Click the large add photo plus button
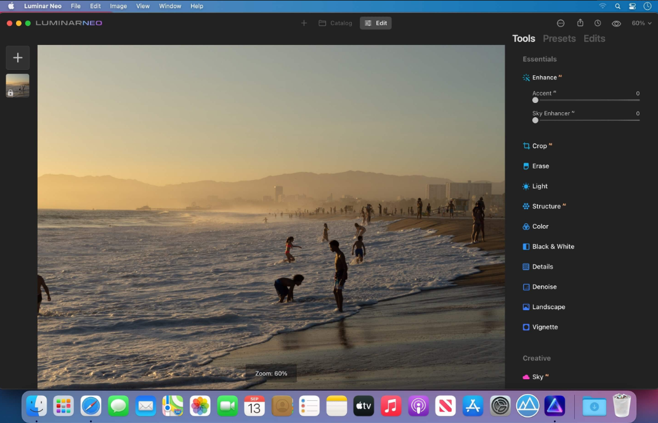This screenshot has height=423, width=658. (x=18, y=58)
